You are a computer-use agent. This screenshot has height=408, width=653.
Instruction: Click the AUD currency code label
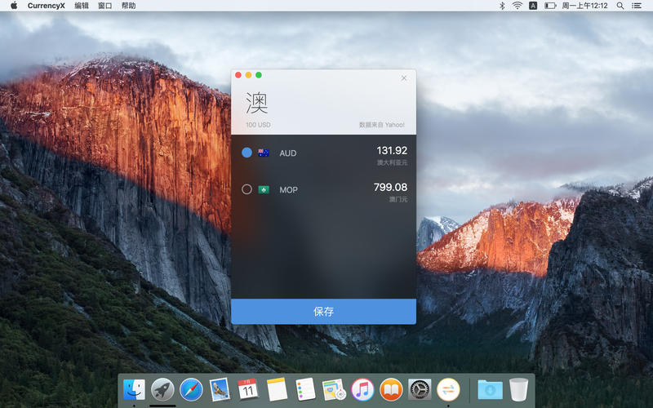[x=288, y=153]
